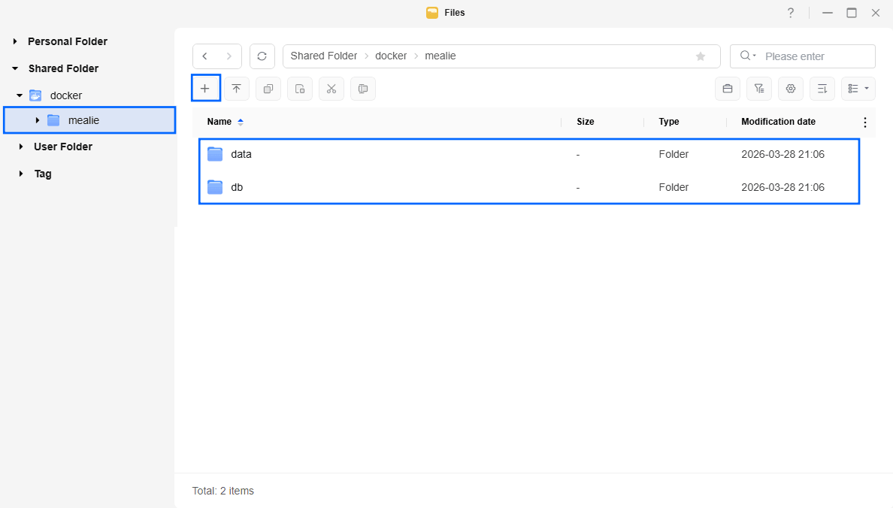Open the column options three-dot menu

[864, 122]
